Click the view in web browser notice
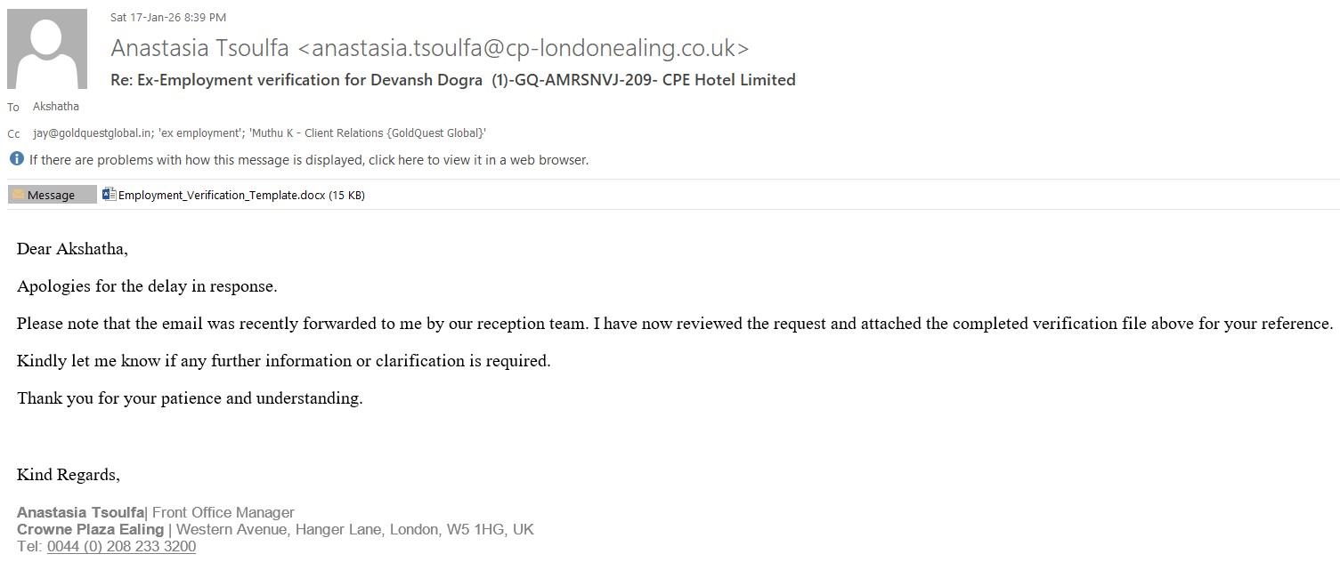 coord(308,160)
